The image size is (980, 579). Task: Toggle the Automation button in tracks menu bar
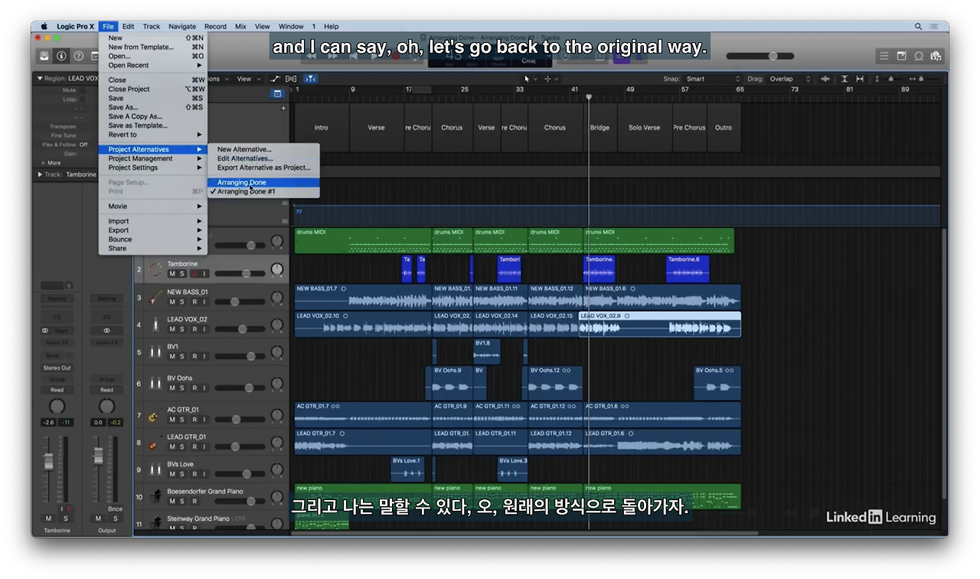pyautogui.click(x=276, y=79)
